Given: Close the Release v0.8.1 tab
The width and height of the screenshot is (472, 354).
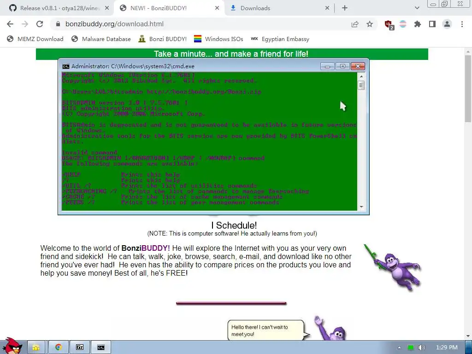Looking at the screenshot, I should click(107, 8).
